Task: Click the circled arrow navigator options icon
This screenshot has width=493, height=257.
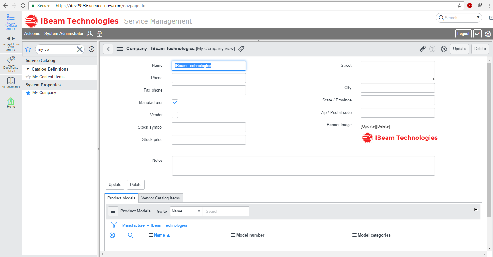Action: [92, 49]
